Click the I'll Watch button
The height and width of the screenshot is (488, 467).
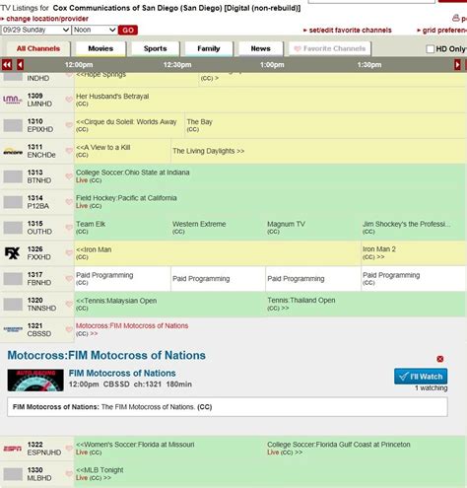click(x=421, y=377)
